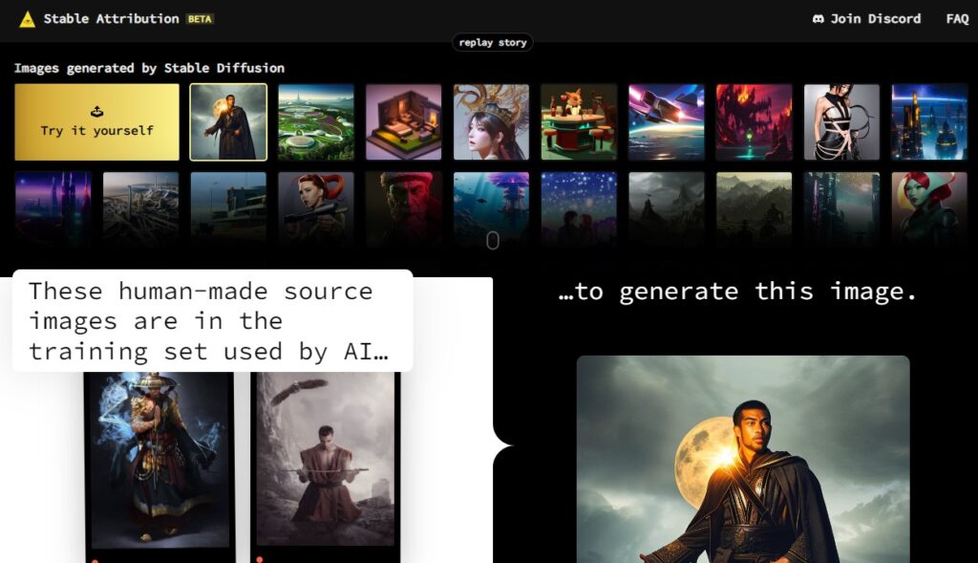Image resolution: width=978 pixels, height=563 pixels.
Task: Select the red-haired woman with gun thumbnail
Action: 315,209
